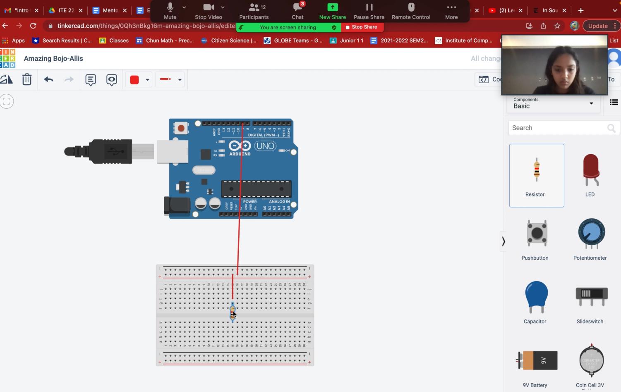Click Remote Control in Zoom
Image resolution: width=621 pixels, height=392 pixels.
[x=411, y=11]
